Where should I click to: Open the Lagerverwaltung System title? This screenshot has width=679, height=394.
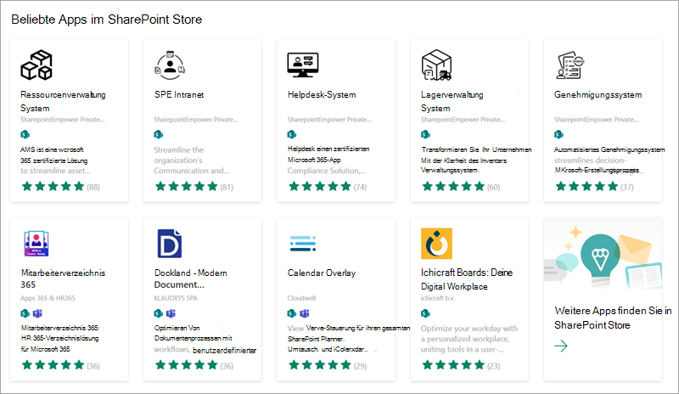click(452, 101)
